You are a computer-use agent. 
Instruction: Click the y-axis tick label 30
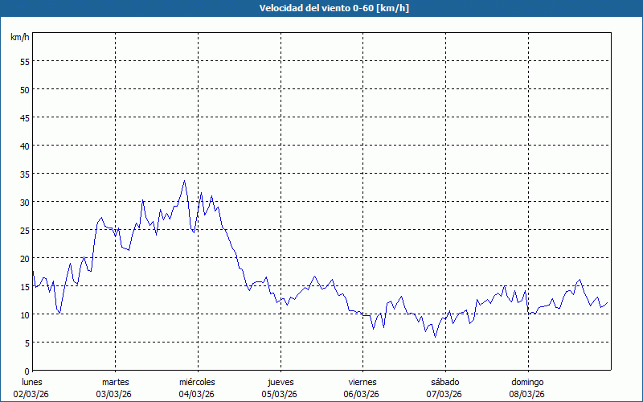click(x=24, y=202)
